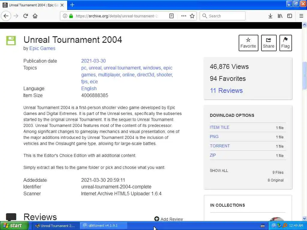Switch to qBittorrent v4.1.9.1 taskbar window
307x230 pixels.
[x=103, y=226]
